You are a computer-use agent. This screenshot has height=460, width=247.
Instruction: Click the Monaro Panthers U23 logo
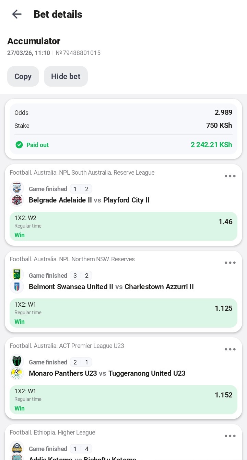[x=17, y=361]
